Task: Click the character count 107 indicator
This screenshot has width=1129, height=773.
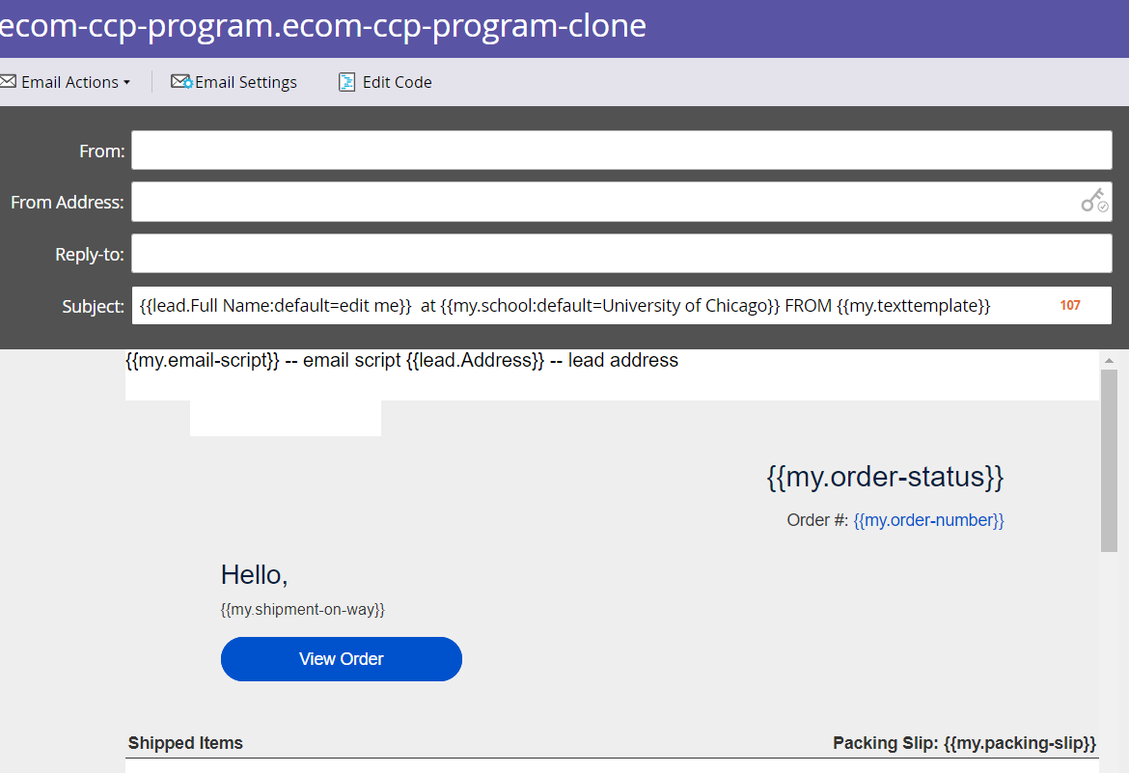Action: click(1069, 305)
